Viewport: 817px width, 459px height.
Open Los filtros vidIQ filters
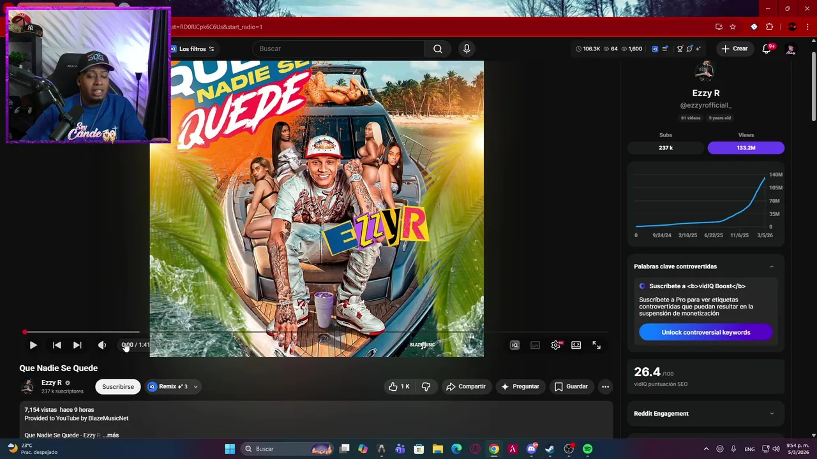[193, 49]
